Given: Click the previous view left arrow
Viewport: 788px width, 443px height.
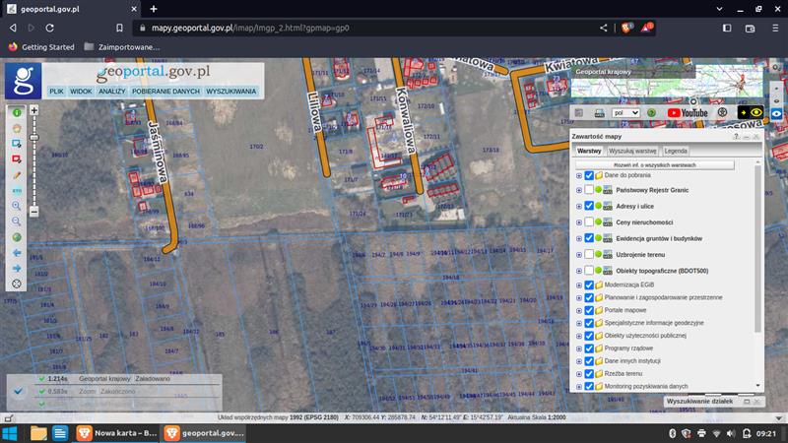Looking at the screenshot, I should (17, 253).
